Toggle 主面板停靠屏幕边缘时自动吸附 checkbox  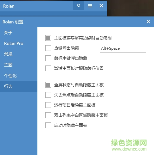[48, 38]
